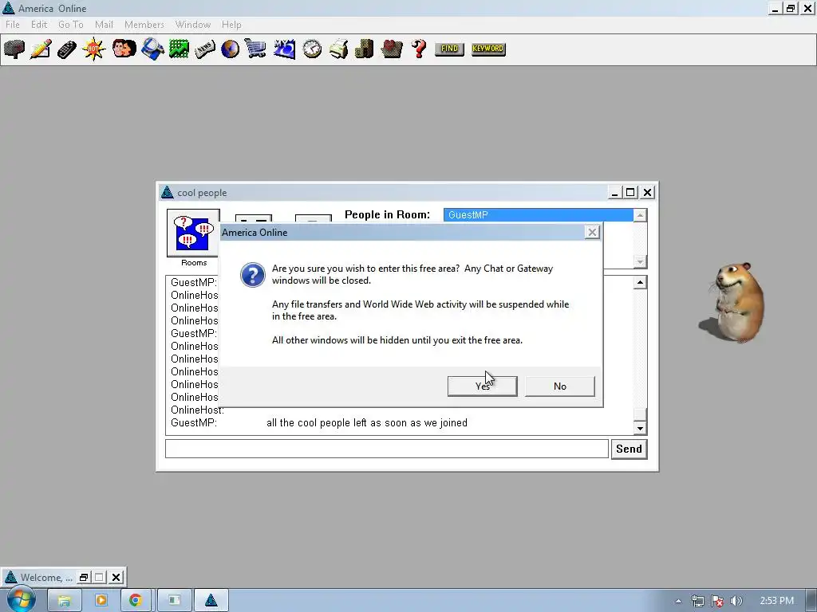The height and width of the screenshot is (612, 817).
Task: Click the FIND toolbar button
Action: (x=449, y=49)
